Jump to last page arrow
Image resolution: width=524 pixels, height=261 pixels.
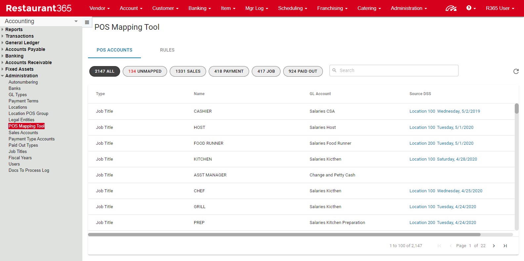[x=505, y=246]
